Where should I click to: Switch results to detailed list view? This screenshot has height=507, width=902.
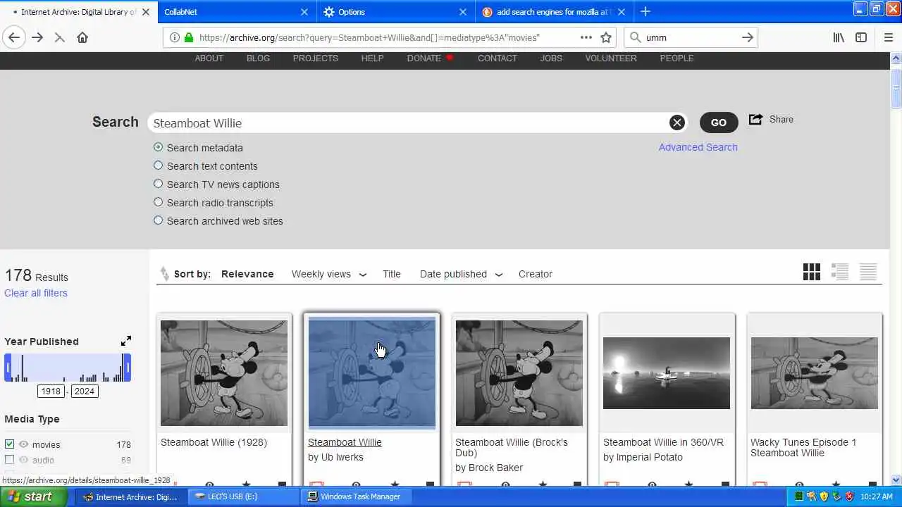tap(840, 272)
